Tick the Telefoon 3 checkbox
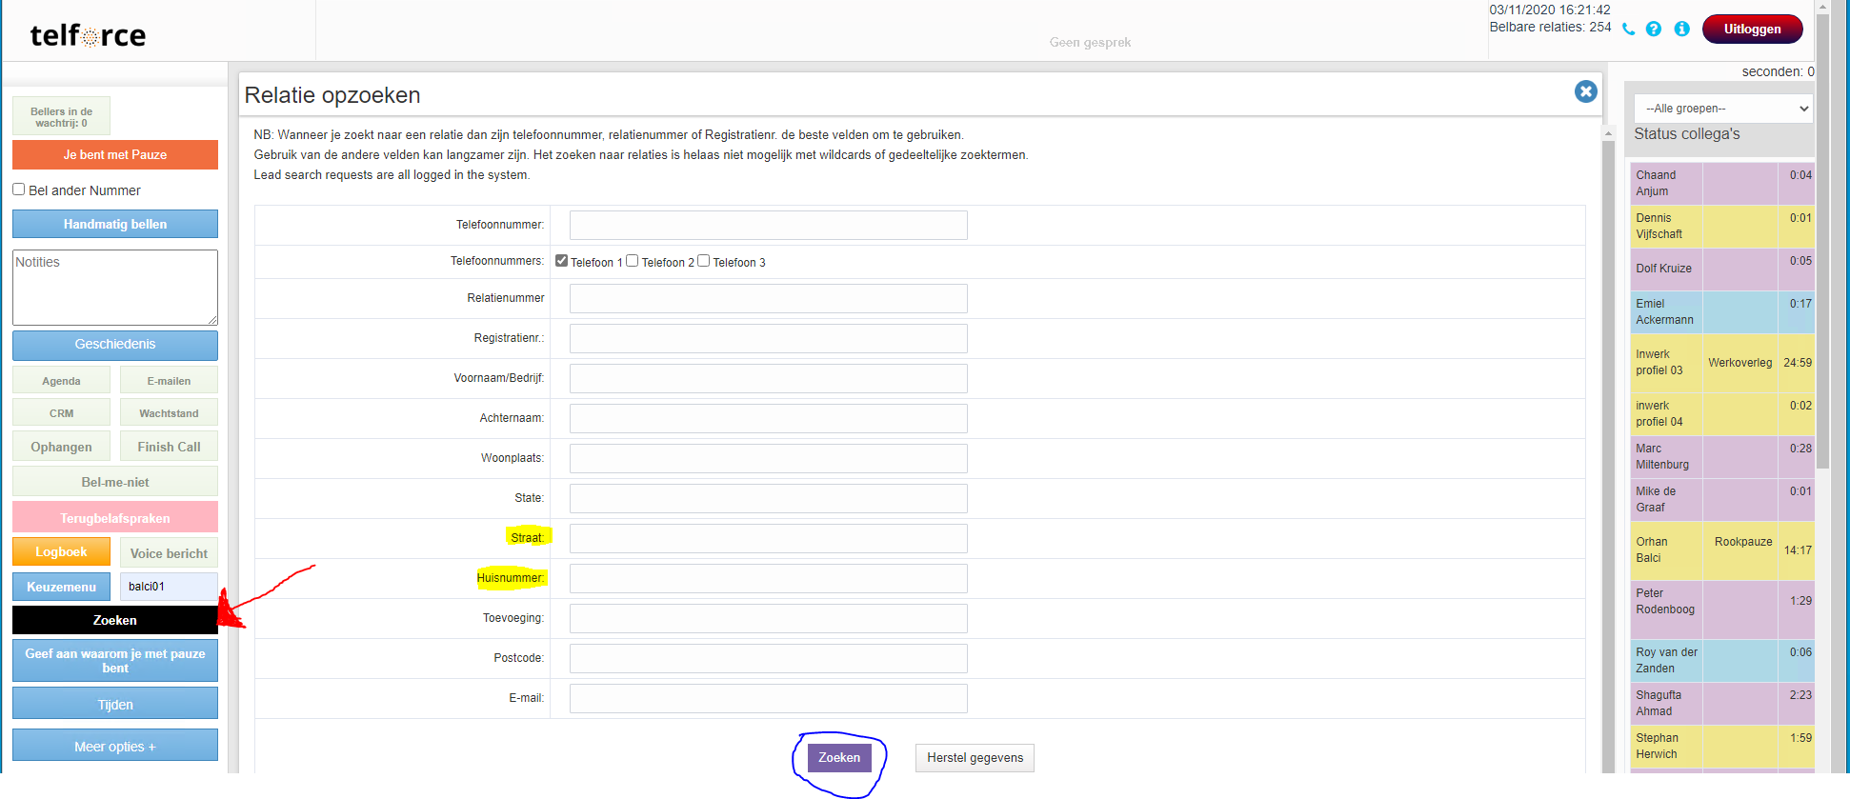The image size is (1850, 799). pyautogui.click(x=704, y=261)
